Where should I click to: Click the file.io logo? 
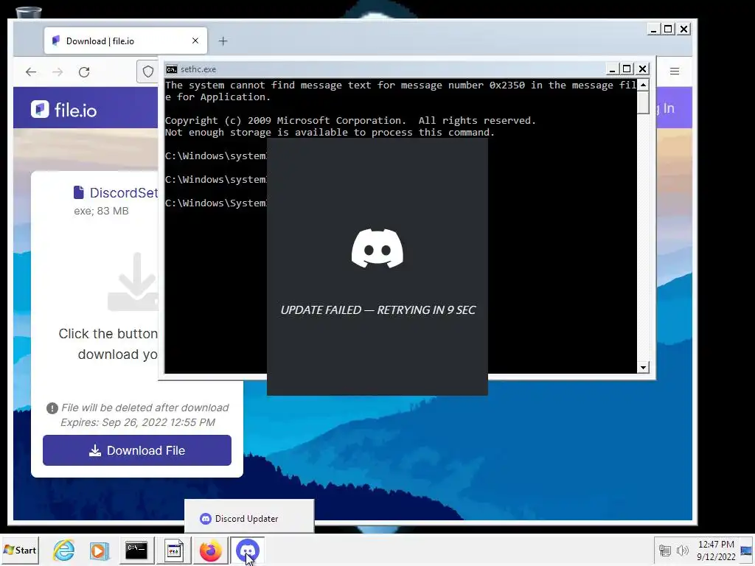pyautogui.click(x=63, y=109)
